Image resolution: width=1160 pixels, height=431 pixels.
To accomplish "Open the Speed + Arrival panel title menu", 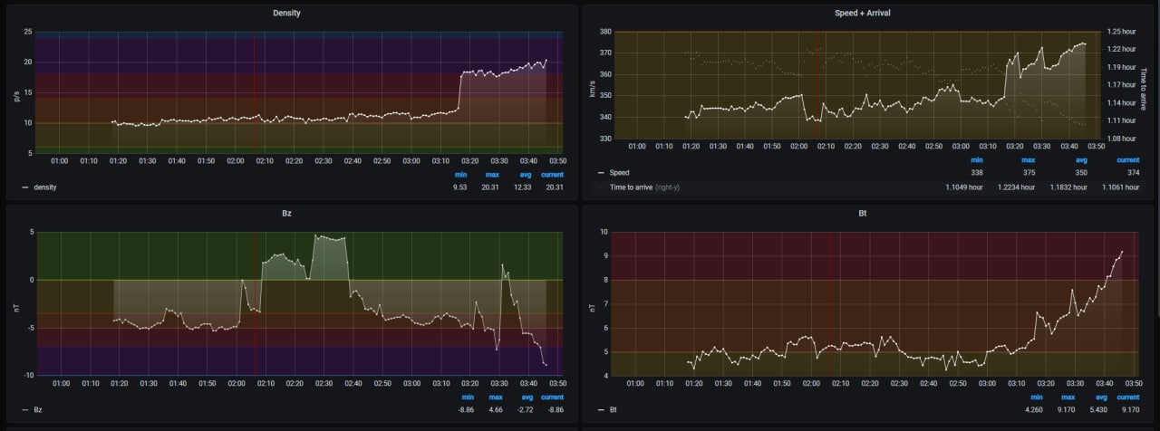I will pos(865,14).
